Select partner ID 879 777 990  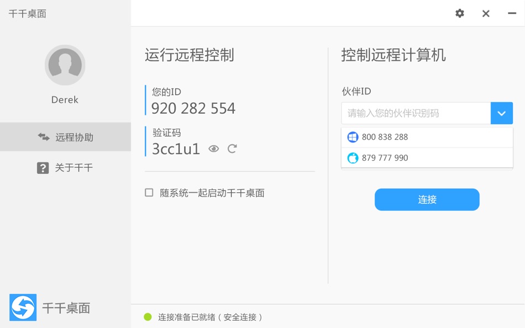(427, 157)
